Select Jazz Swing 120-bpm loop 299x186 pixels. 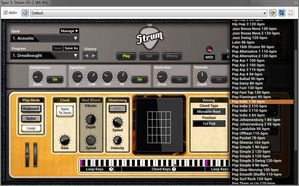[x=262, y=38]
